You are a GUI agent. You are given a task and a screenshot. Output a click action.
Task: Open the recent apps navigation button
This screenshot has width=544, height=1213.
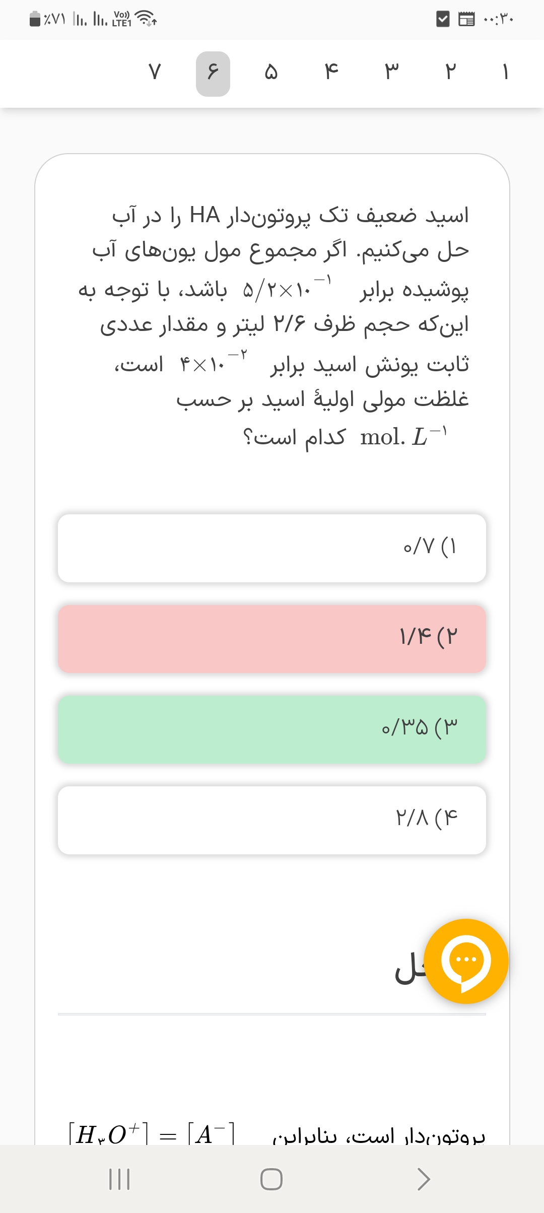tap(120, 1179)
